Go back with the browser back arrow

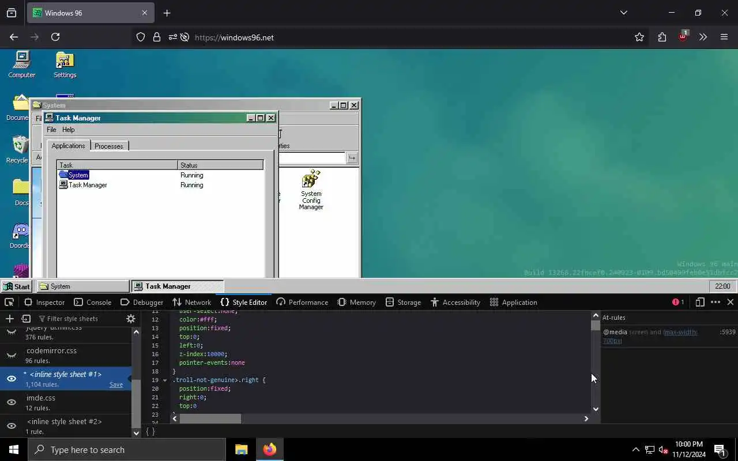point(14,37)
